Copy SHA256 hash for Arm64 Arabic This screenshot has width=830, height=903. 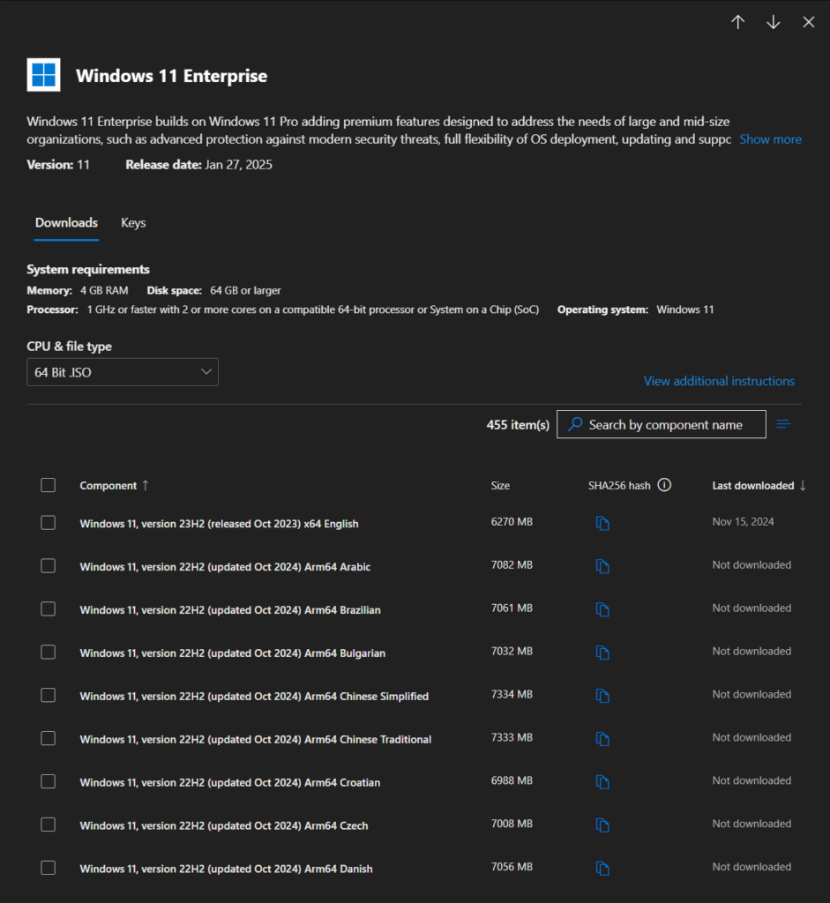point(602,566)
